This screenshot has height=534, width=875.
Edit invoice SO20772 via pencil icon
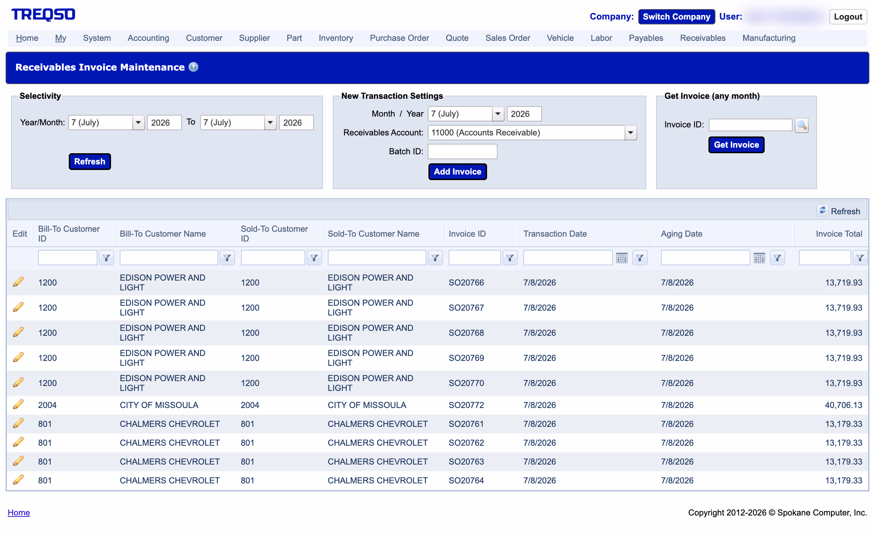[x=19, y=405]
